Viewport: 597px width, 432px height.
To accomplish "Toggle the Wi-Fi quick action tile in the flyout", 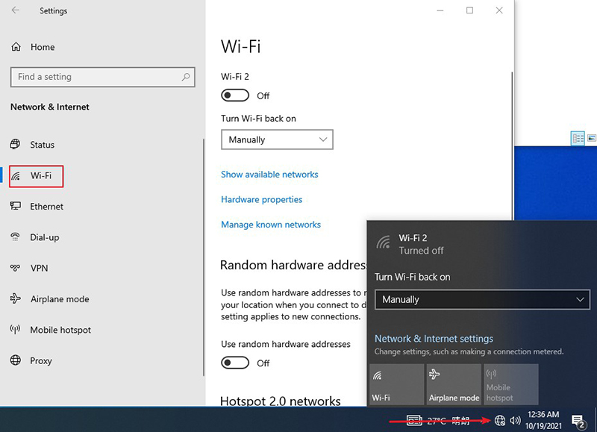I will pos(396,384).
